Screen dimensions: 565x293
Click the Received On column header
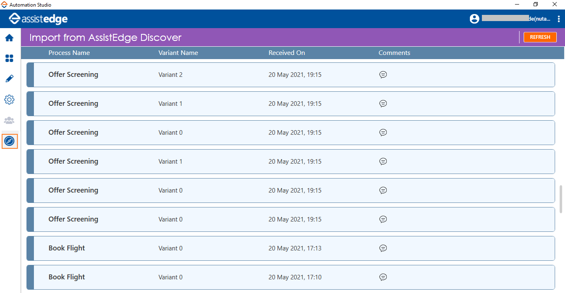pyautogui.click(x=287, y=53)
